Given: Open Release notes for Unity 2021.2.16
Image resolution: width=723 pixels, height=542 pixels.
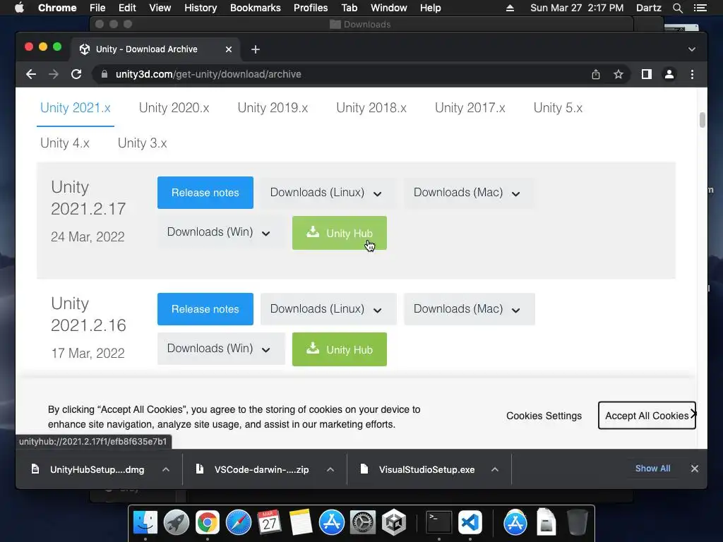Looking at the screenshot, I should (205, 309).
